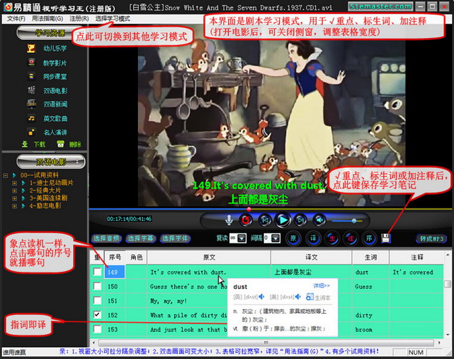Jump to previous sentence in player

265,220
